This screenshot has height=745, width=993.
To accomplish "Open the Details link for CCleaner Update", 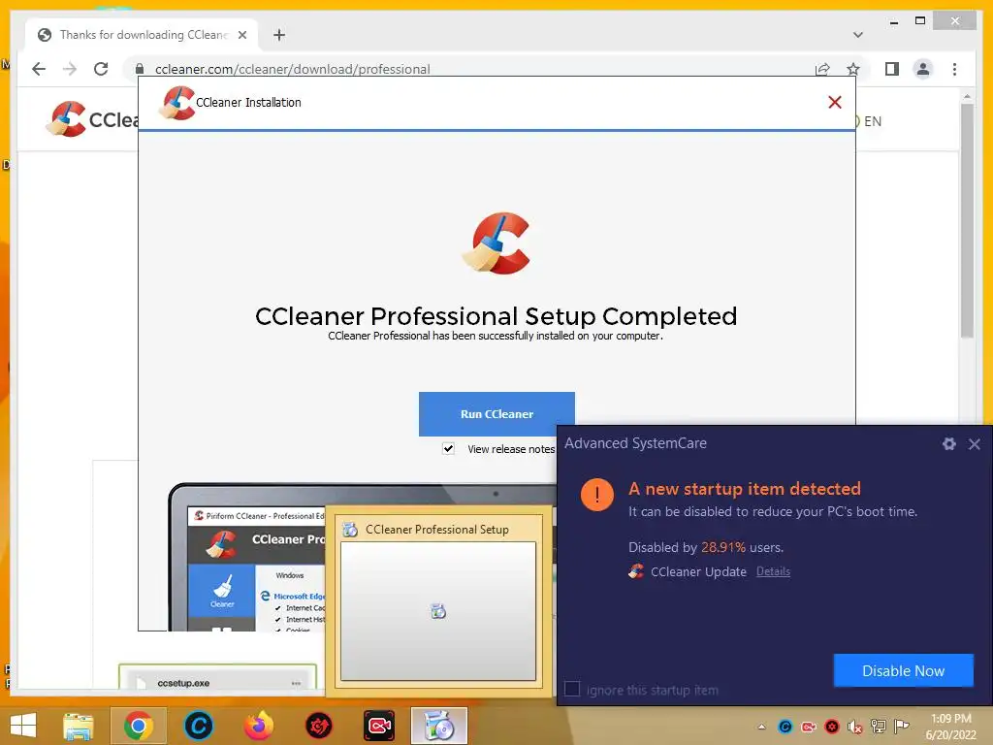I will [x=773, y=571].
